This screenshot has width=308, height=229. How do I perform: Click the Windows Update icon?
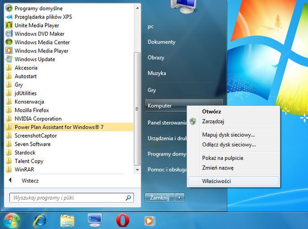coord(9,59)
